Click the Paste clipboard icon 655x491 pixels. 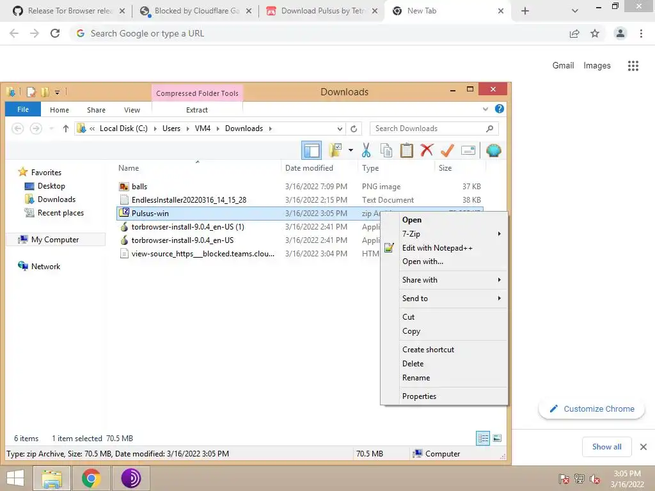click(x=406, y=150)
